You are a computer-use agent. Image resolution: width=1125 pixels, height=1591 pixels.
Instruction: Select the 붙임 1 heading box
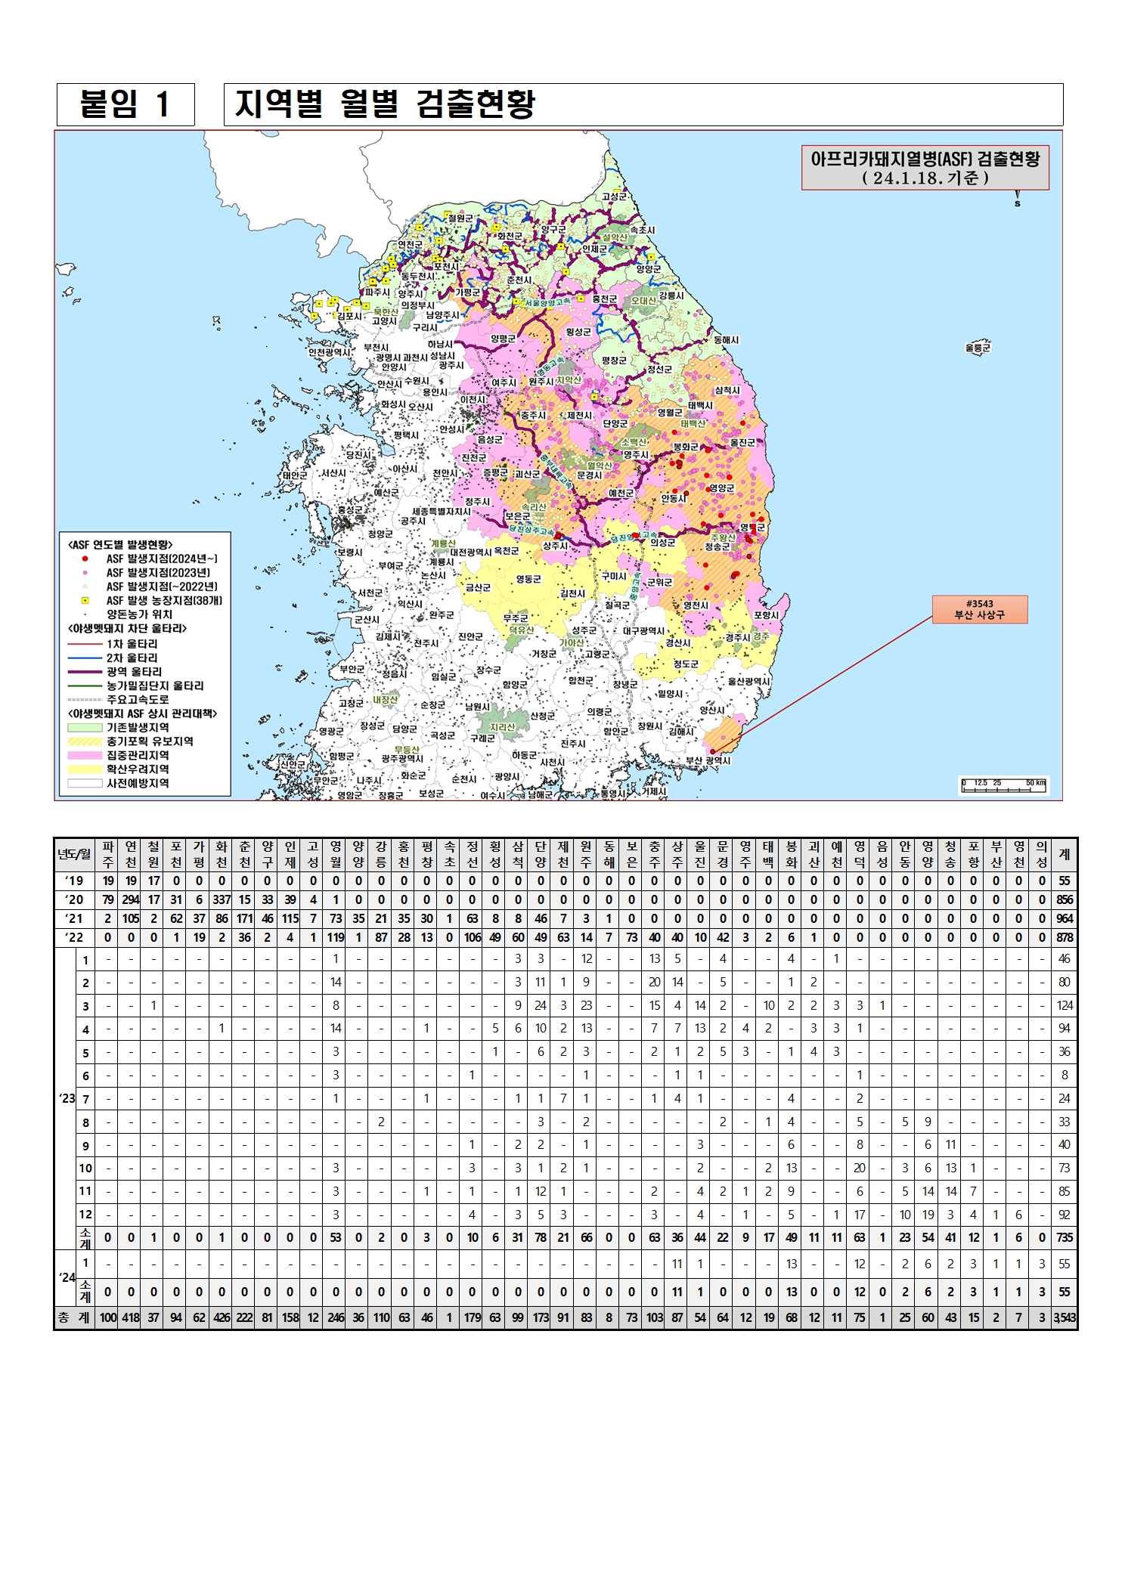[x=126, y=104]
